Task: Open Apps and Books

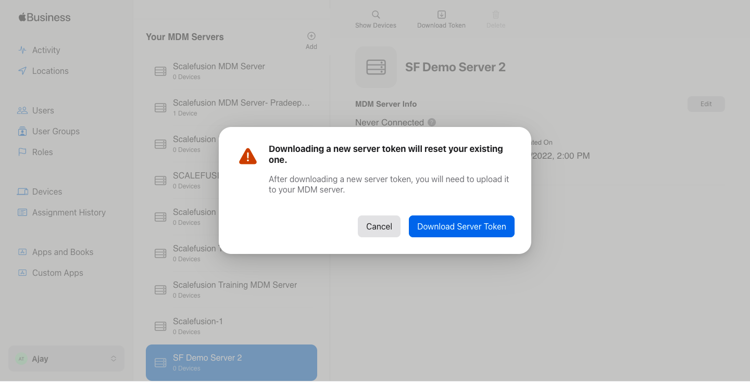Action: [63, 252]
